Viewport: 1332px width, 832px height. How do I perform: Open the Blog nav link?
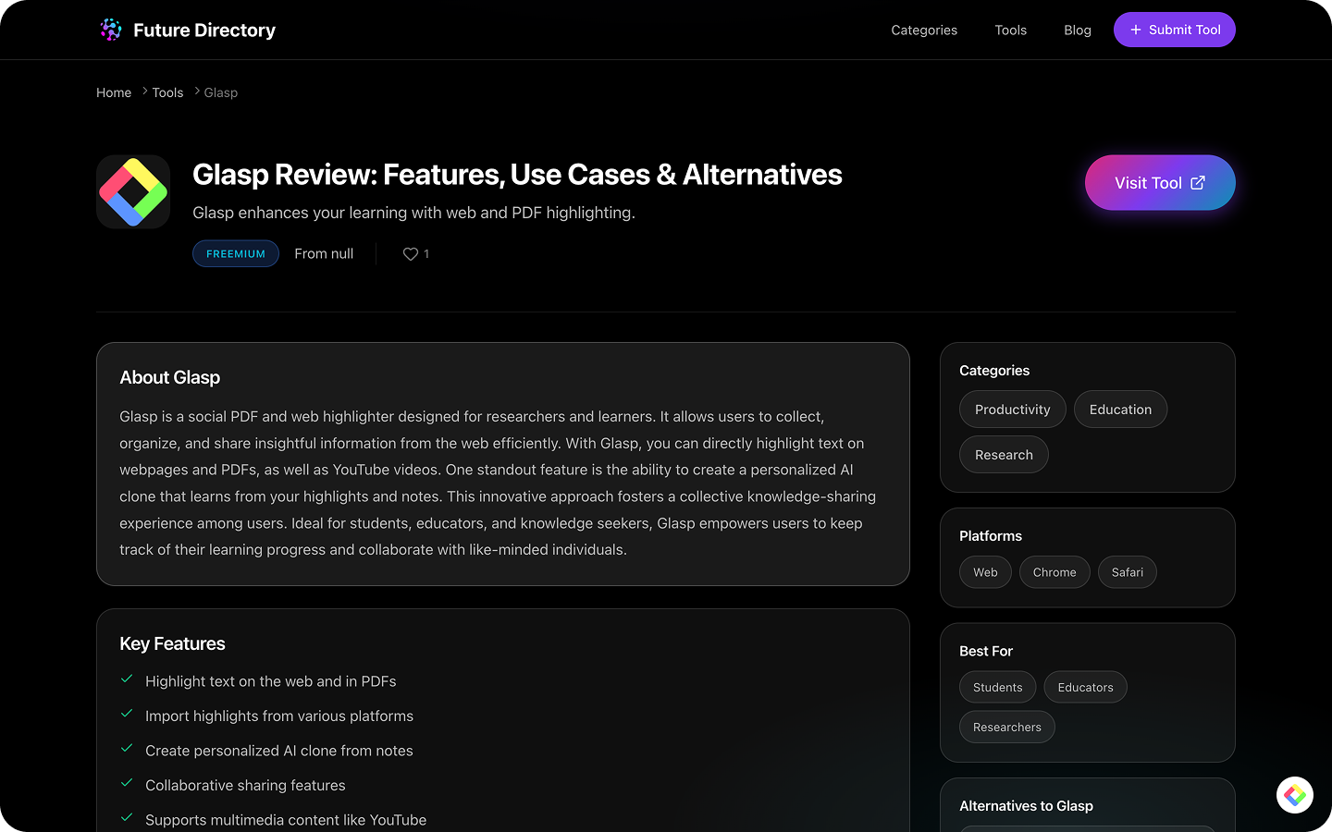click(x=1078, y=30)
